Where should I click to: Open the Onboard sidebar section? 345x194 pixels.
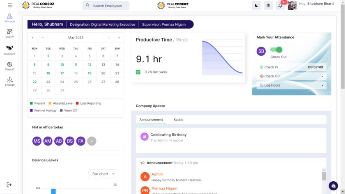click(x=9, y=50)
